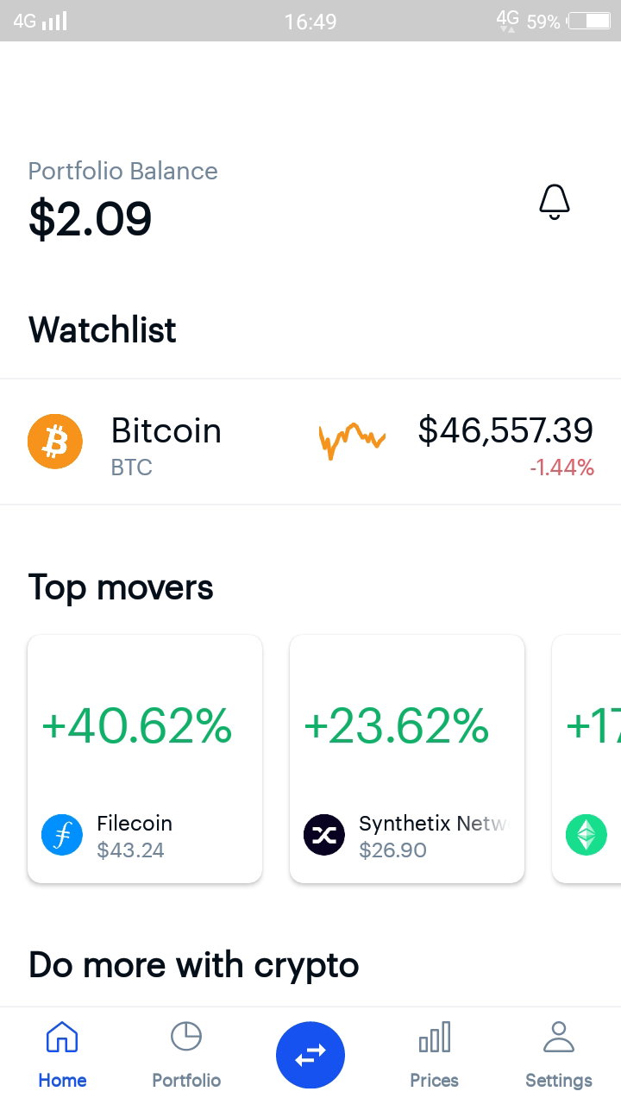This screenshot has height=1104, width=621.
Task: Open notifications bell icon
Action: coord(555,202)
